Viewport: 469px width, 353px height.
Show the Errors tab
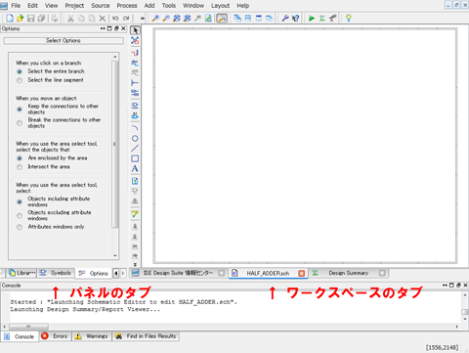click(x=55, y=336)
